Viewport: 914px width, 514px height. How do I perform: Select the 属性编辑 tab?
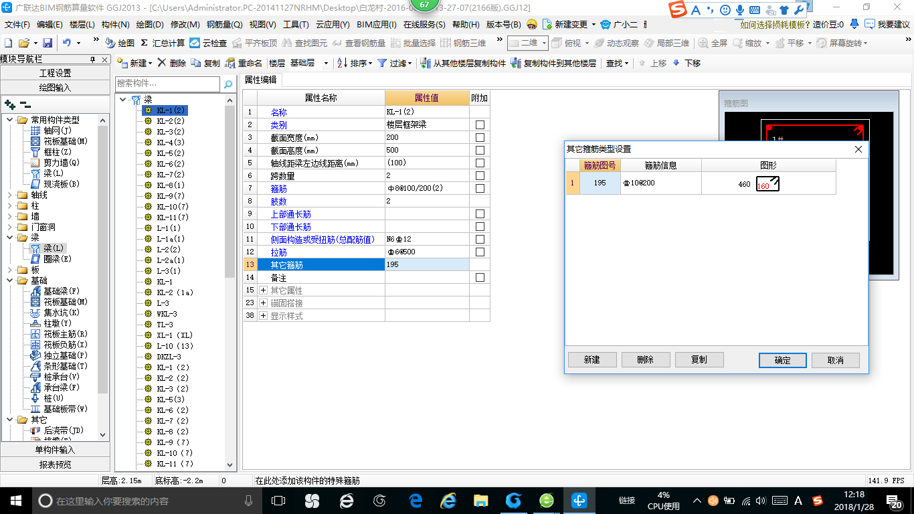pyautogui.click(x=261, y=80)
